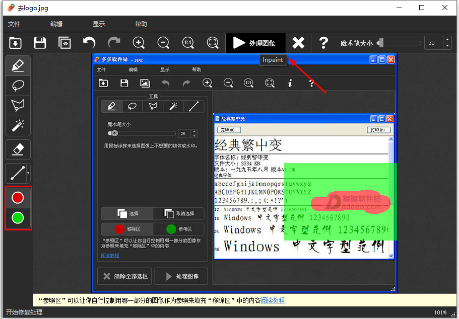Click the picture preview icon in inner window toolbar
Image resolution: width=459 pixels, height=319 pixels.
145,83
